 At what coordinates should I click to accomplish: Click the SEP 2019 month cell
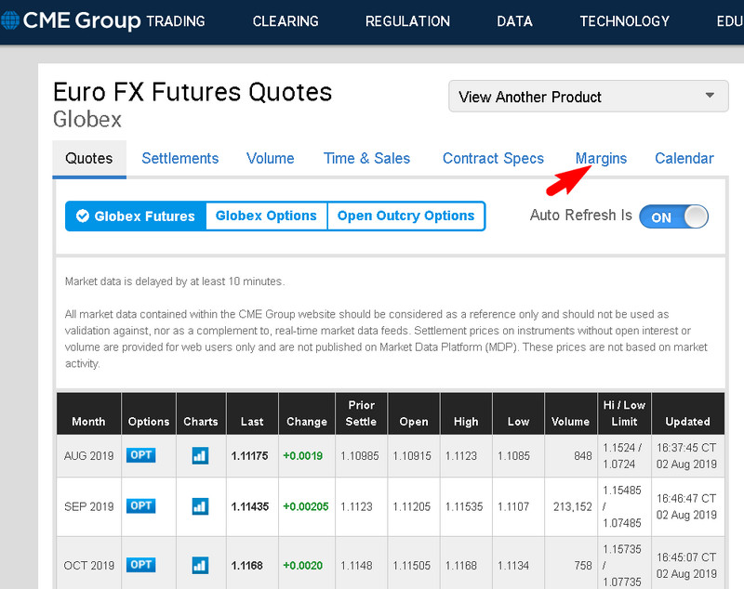(88, 506)
